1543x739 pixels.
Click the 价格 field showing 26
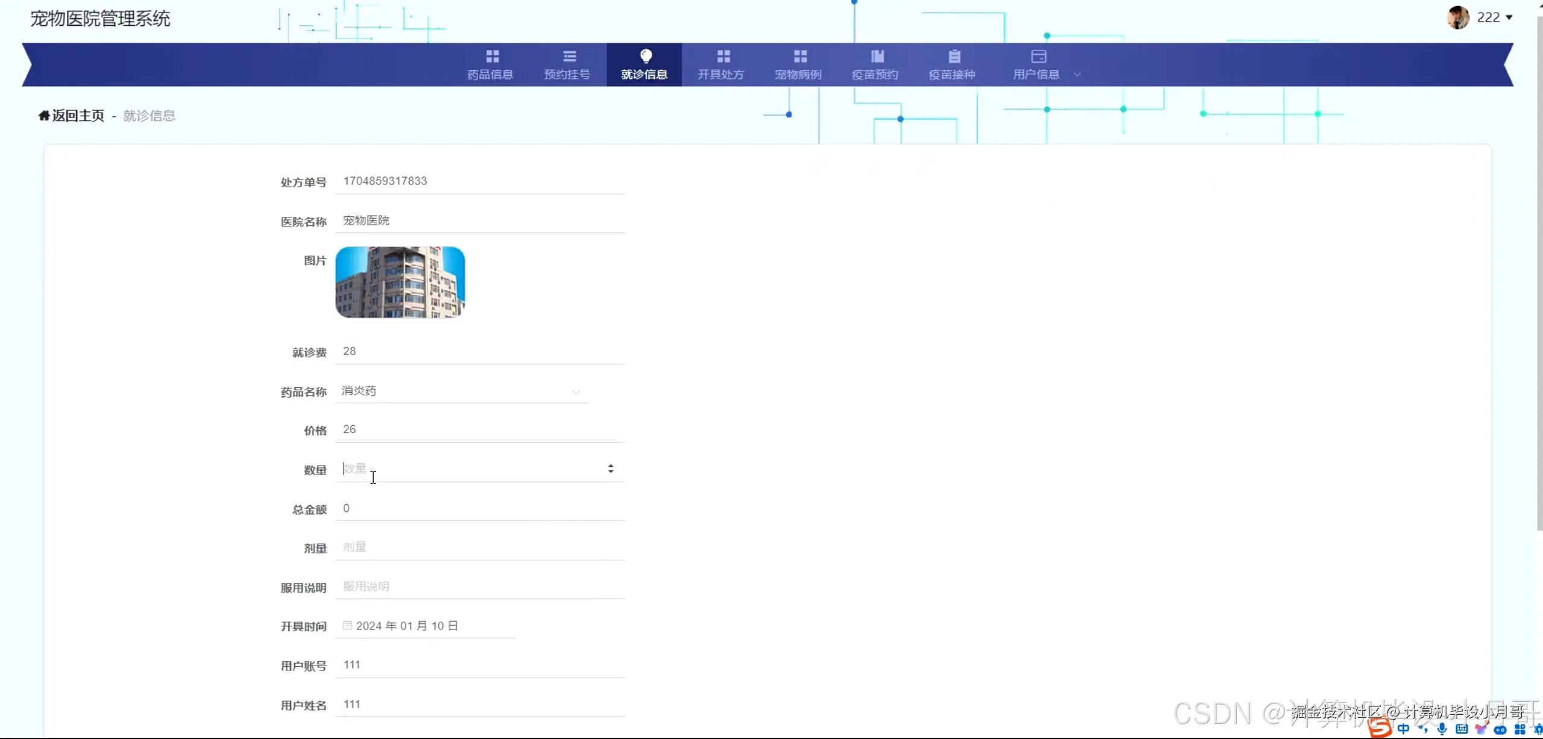(x=480, y=429)
